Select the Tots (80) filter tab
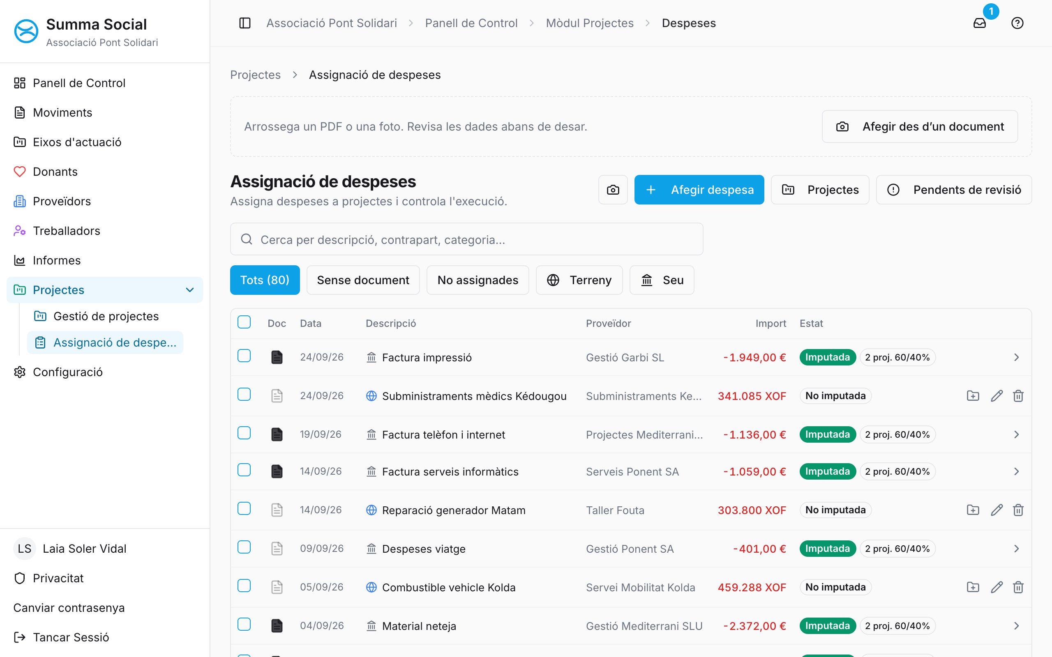Screen dimensions: 1052x657 pos(265,280)
